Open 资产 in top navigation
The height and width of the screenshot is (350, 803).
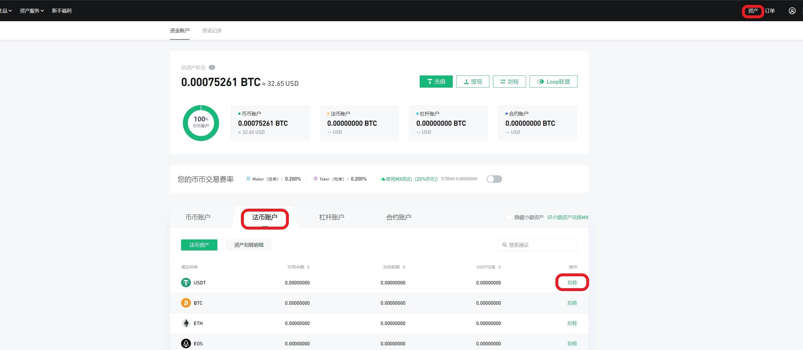click(753, 11)
